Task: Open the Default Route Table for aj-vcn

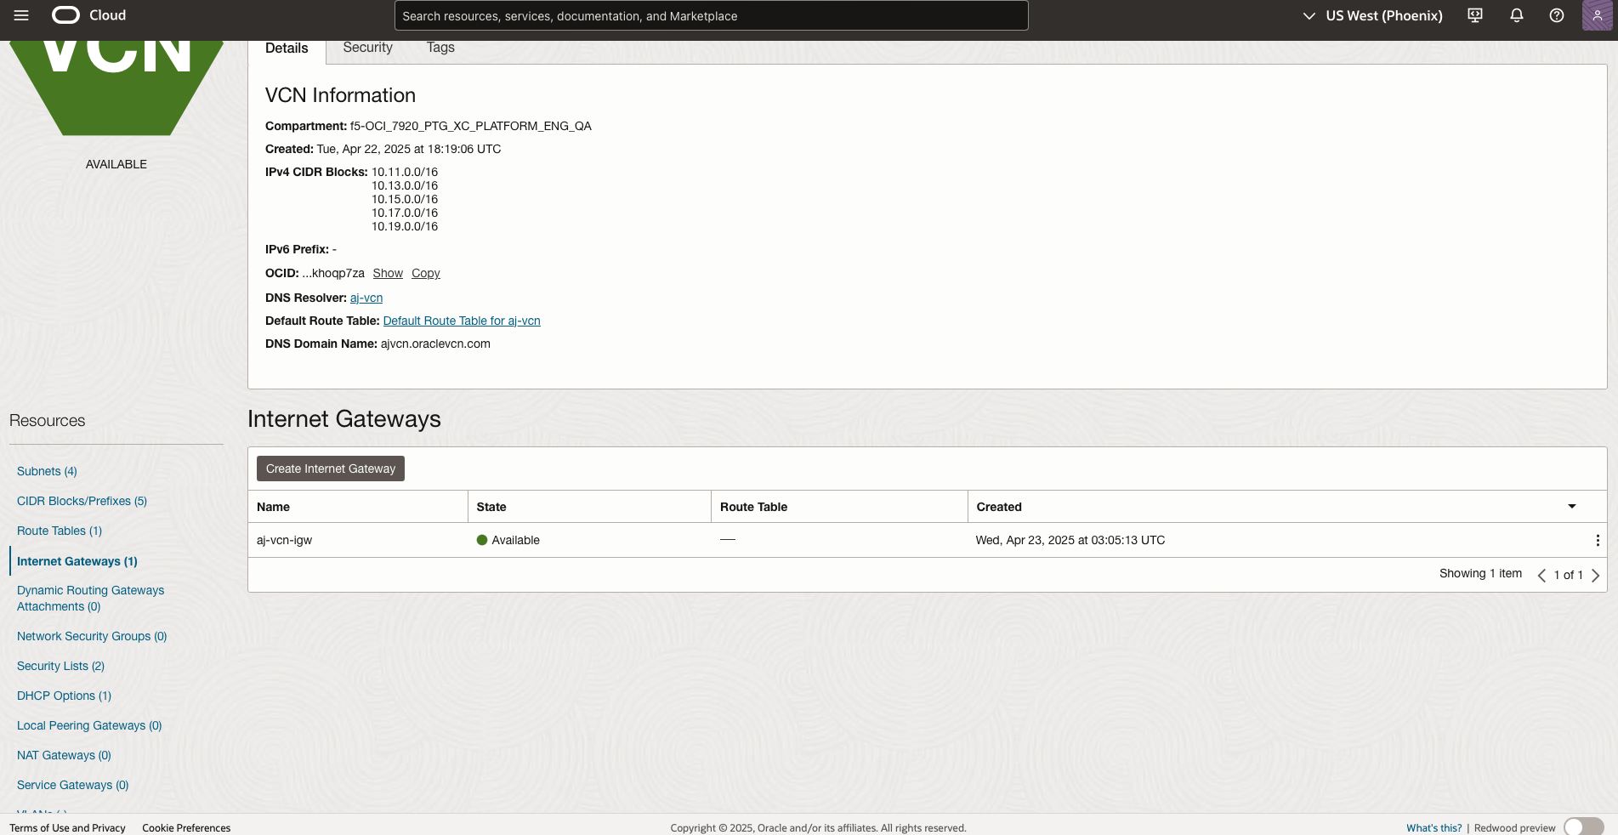Action: click(x=462, y=321)
